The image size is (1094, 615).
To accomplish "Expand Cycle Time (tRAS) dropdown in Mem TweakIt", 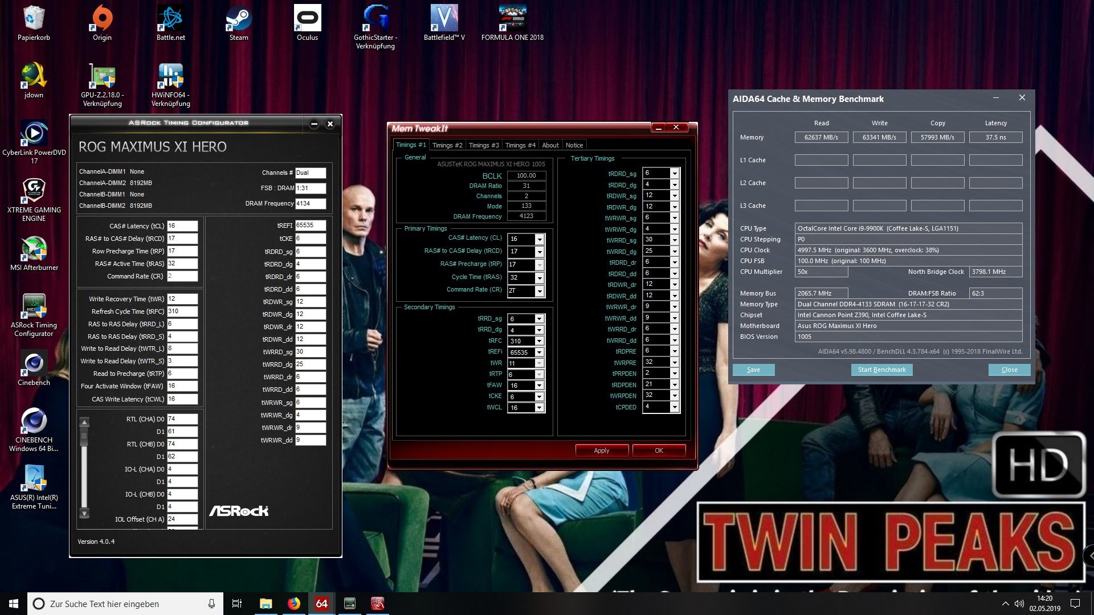I will click(x=539, y=278).
